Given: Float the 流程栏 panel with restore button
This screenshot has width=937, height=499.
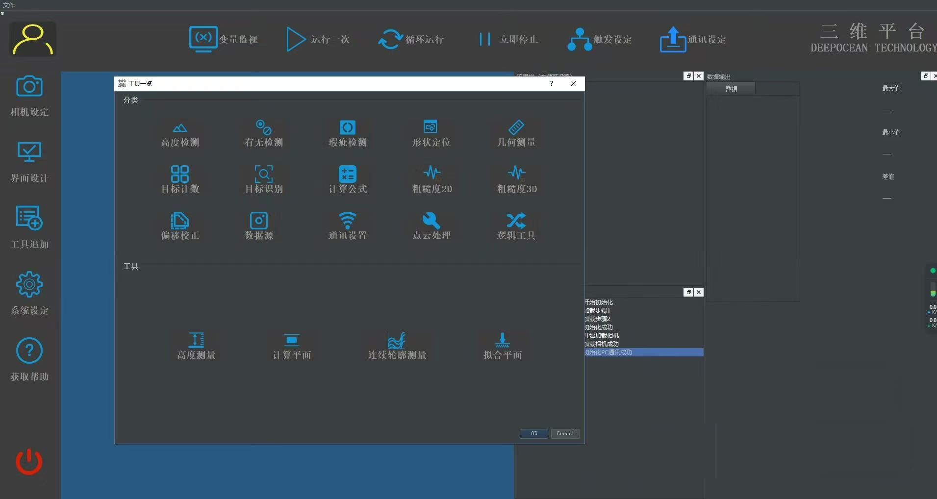Looking at the screenshot, I should pyautogui.click(x=688, y=76).
